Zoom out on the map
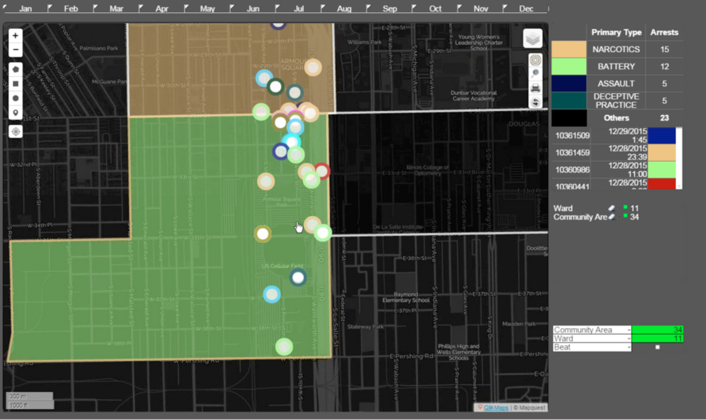 (x=15, y=50)
